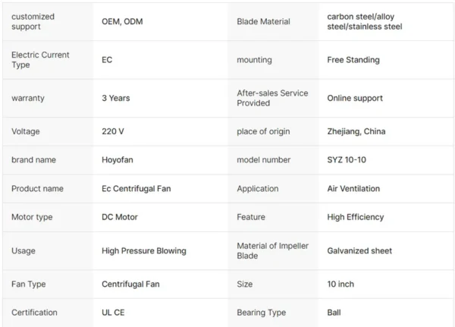
Task: Select the '3 Years' warranty value
Action: [115, 98]
